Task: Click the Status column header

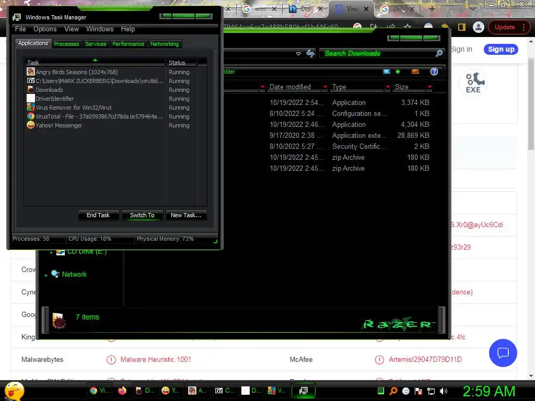Action: [x=181, y=63]
